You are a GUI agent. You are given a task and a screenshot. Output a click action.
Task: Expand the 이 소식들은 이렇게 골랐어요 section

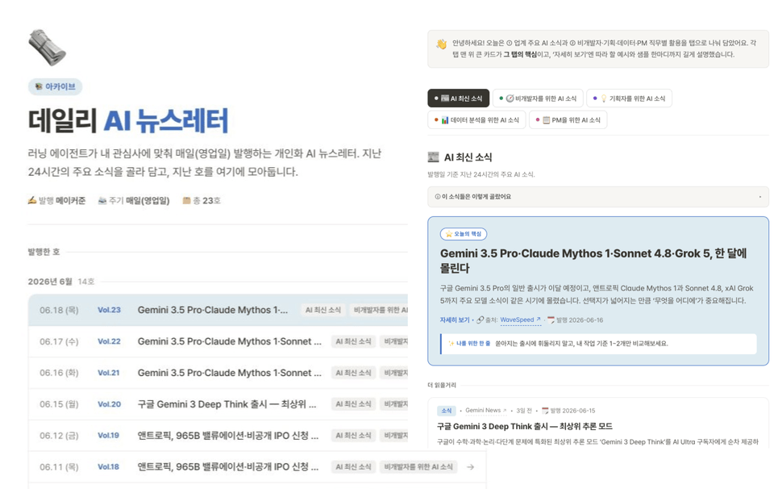tap(597, 197)
